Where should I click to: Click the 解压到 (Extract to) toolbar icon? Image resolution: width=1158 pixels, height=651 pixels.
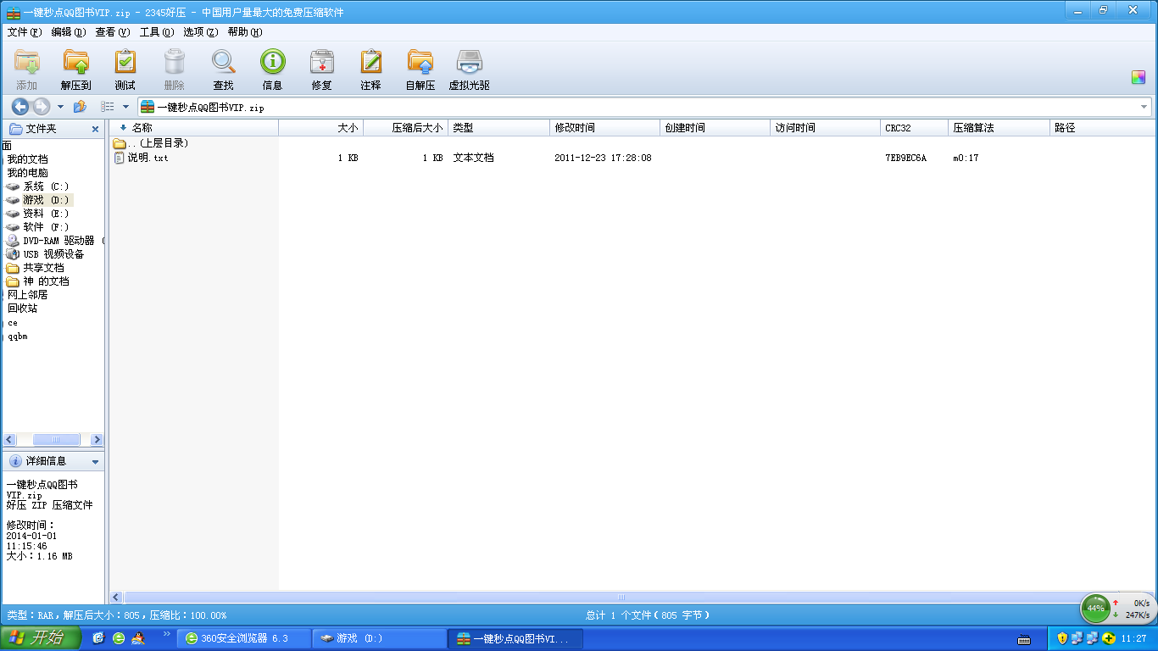tap(75, 70)
